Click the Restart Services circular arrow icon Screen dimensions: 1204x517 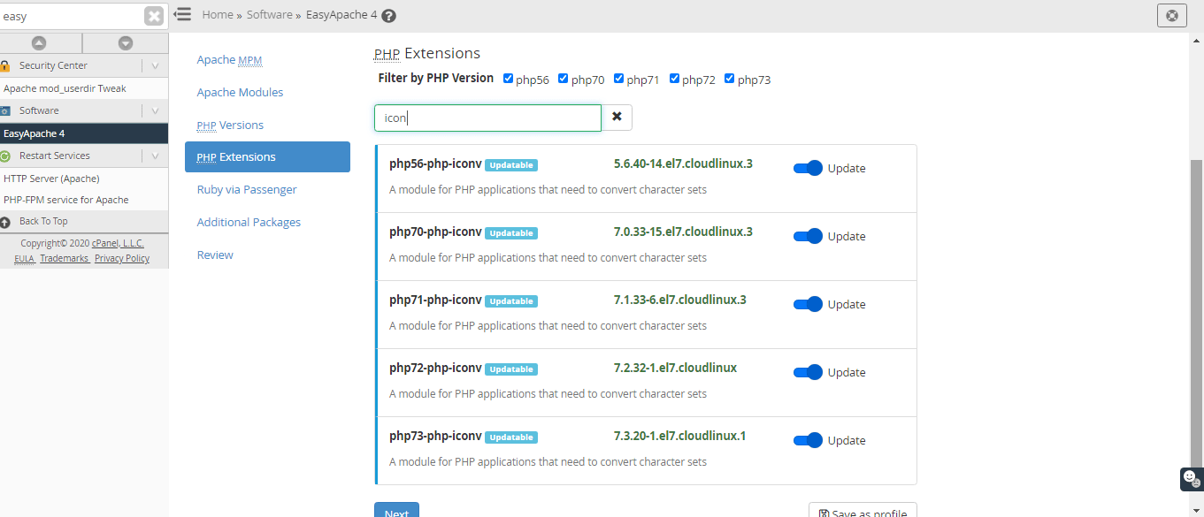(x=7, y=155)
